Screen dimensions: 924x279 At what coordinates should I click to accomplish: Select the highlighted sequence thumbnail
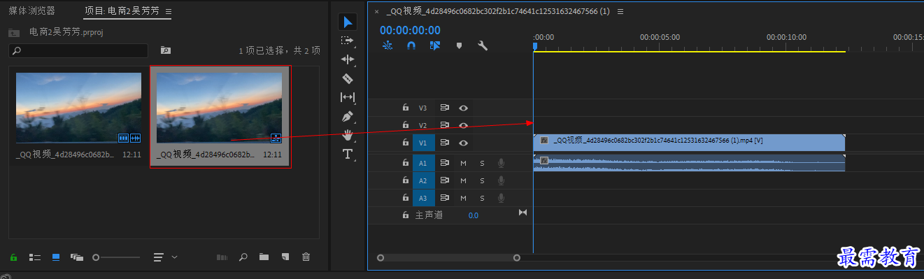click(220, 108)
